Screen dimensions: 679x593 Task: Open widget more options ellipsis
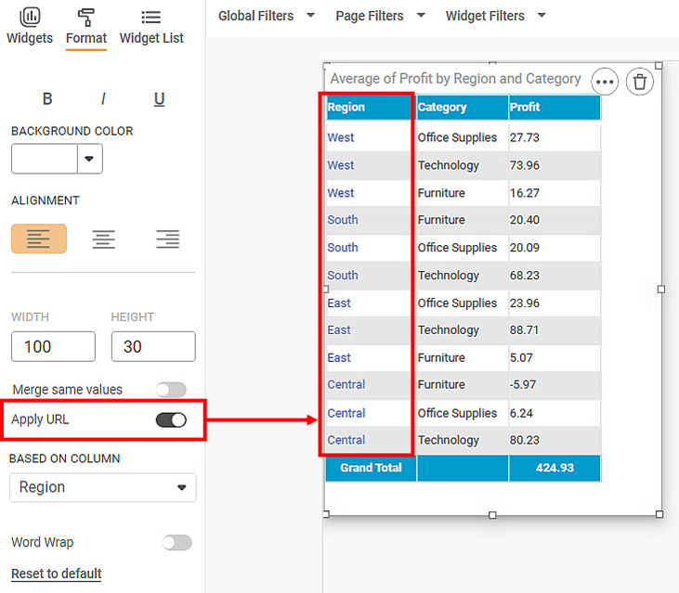click(x=605, y=83)
